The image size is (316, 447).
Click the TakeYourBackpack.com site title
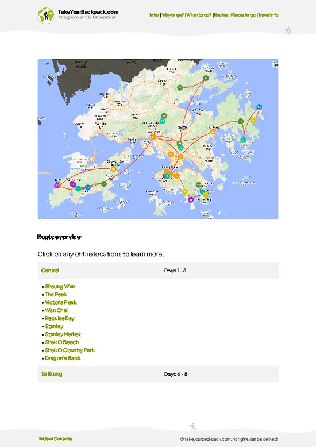(x=88, y=12)
